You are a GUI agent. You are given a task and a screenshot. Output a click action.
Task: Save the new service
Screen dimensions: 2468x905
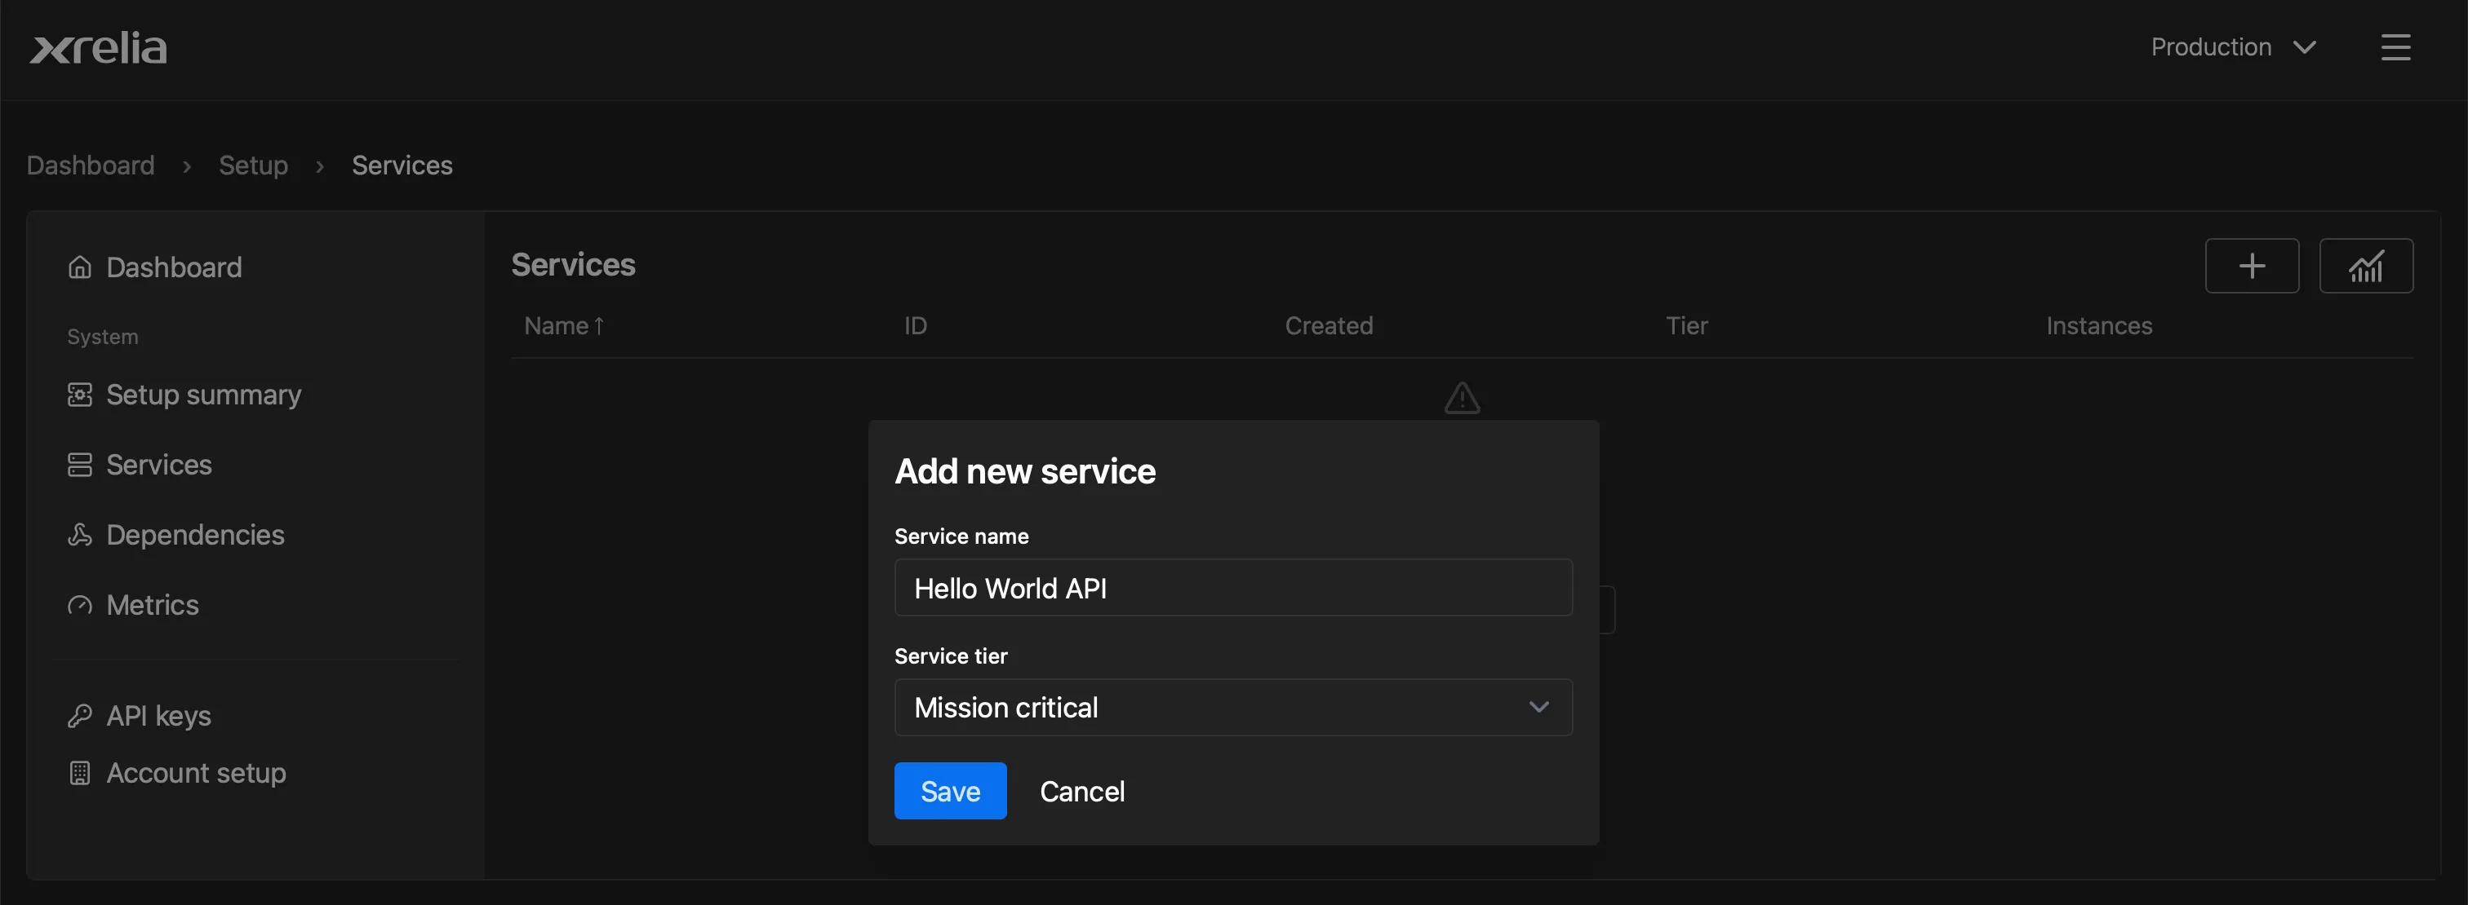[951, 791]
